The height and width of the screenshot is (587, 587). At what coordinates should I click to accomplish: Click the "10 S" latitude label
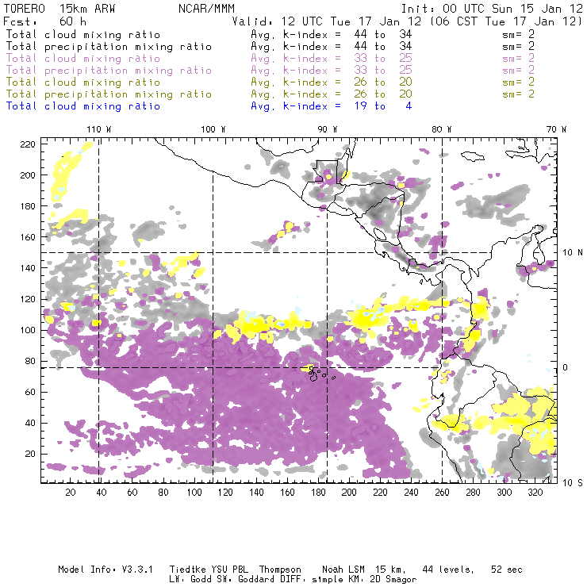coord(573,482)
